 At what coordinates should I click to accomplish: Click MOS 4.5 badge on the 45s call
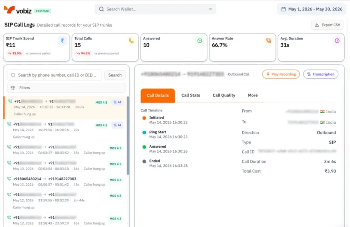(116, 180)
